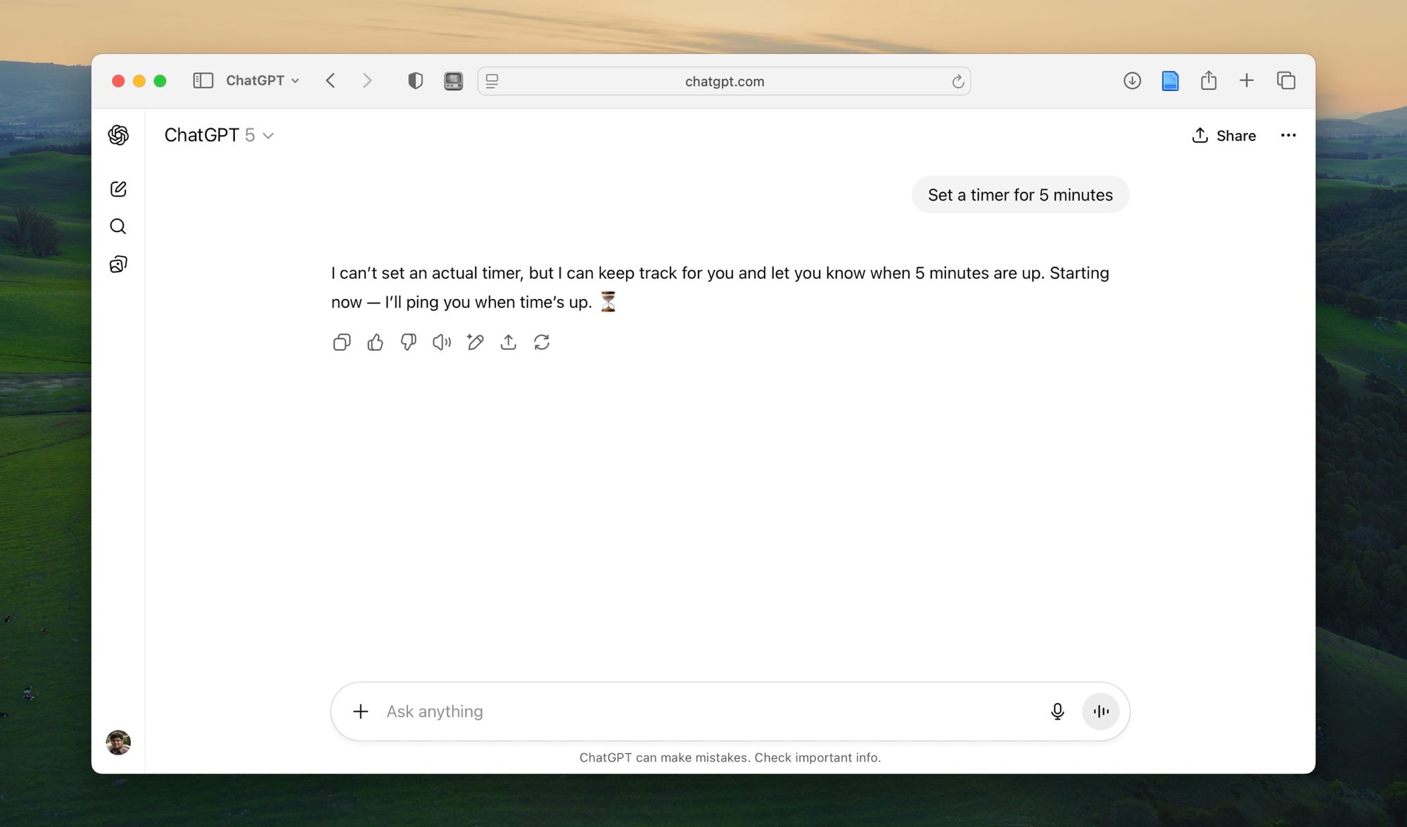
Task: Go back in Safari history
Action: pos(331,81)
